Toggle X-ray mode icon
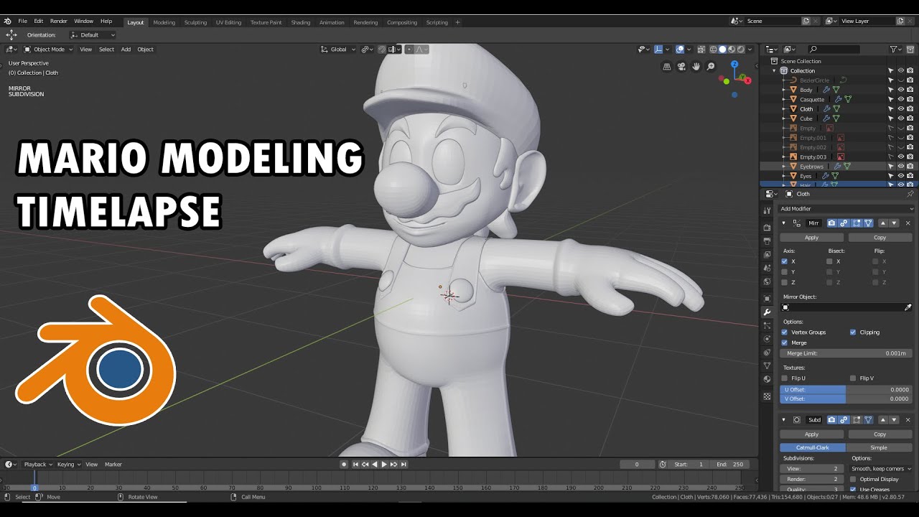Image resolution: width=919 pixels, height=517 pixels. point(700,50)
